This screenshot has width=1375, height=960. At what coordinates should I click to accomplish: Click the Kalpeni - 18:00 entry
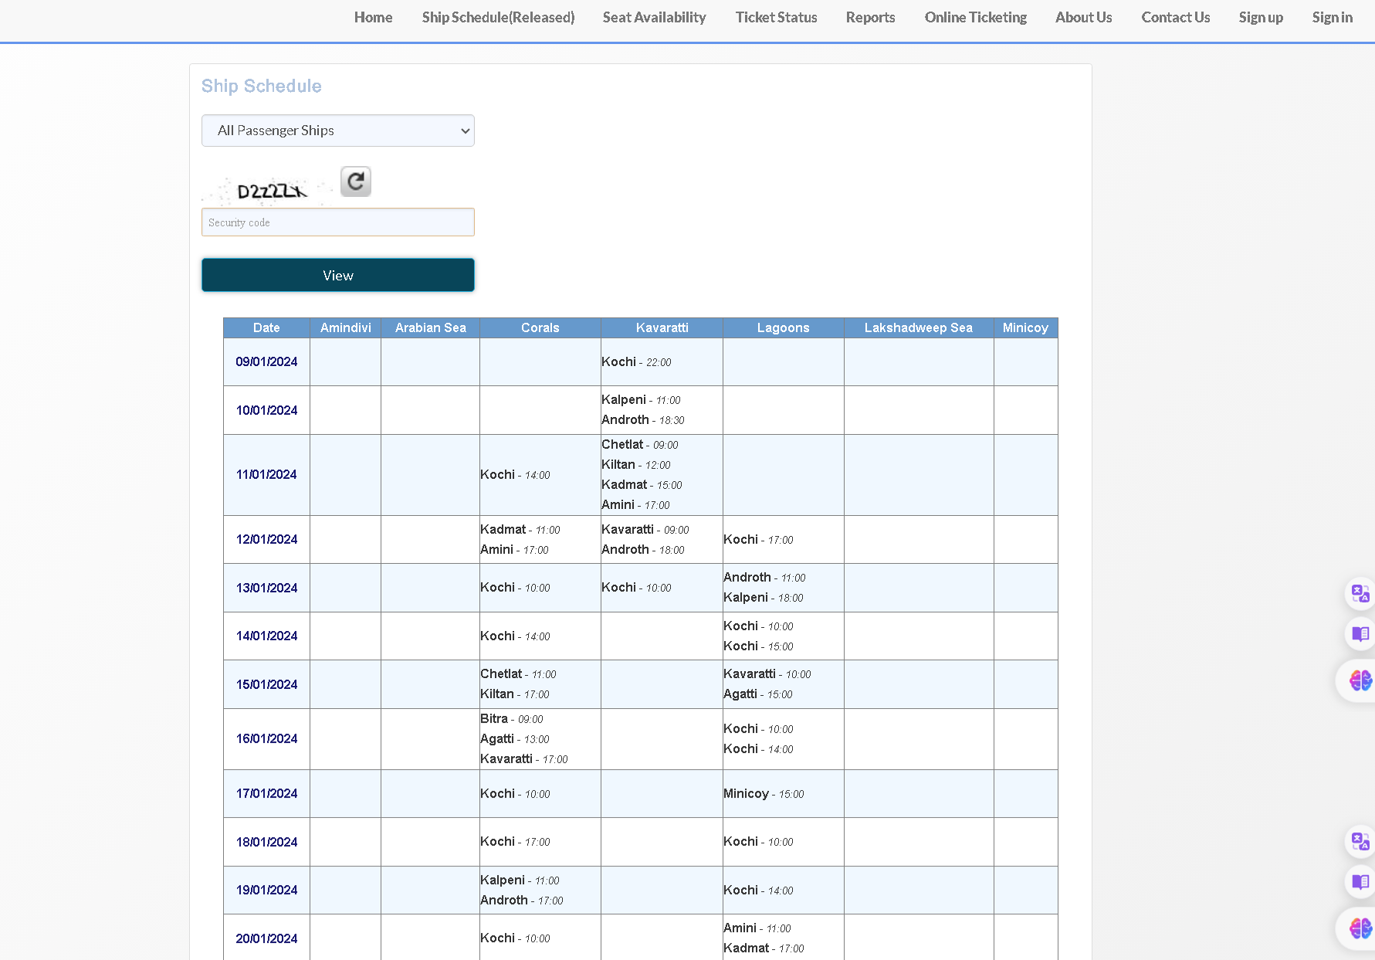763,597
